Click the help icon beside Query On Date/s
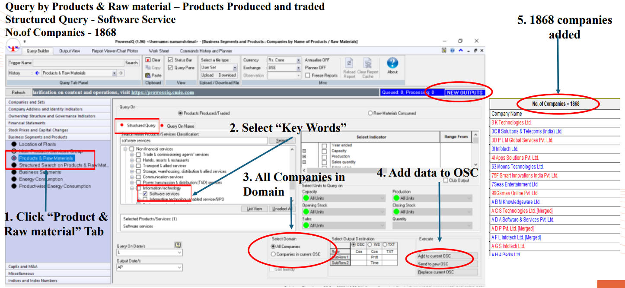625x288 pixels. pyautogui.click(x=178, y=245)
